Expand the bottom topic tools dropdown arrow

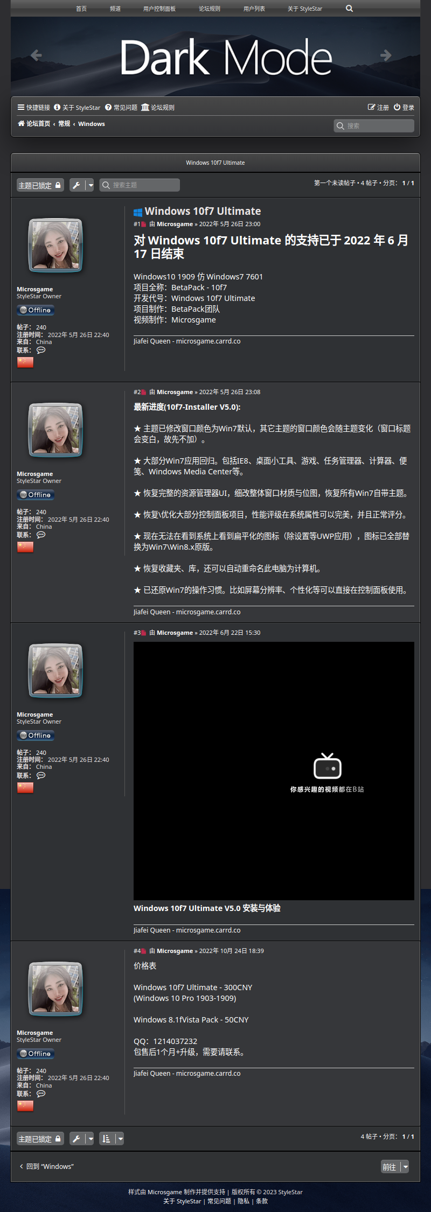tap(90, 1139)
